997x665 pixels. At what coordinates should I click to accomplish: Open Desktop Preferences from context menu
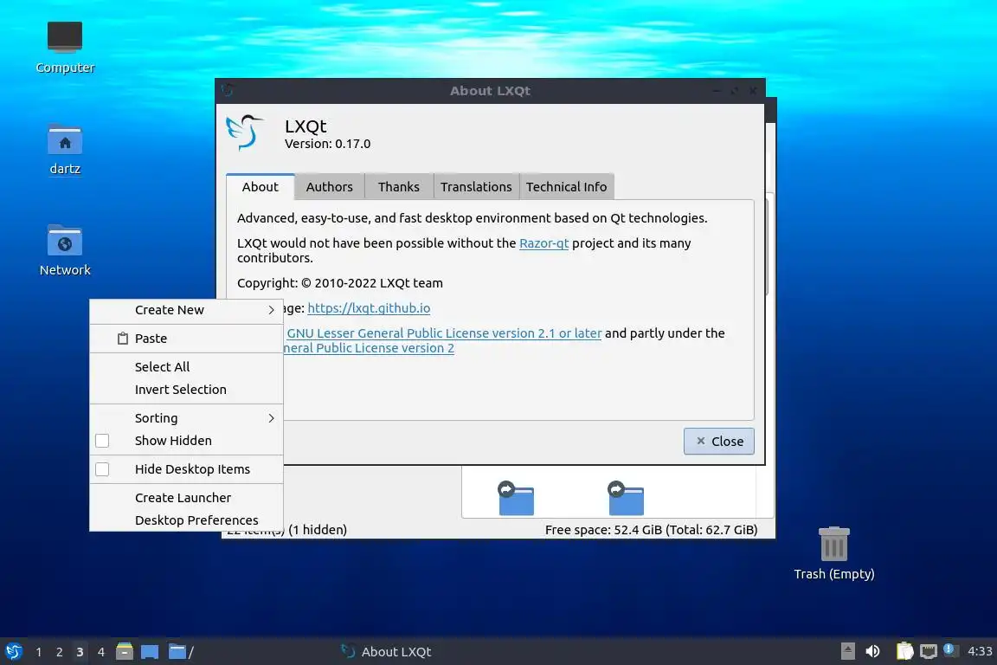pyautogui.click(x=186, y=520)
